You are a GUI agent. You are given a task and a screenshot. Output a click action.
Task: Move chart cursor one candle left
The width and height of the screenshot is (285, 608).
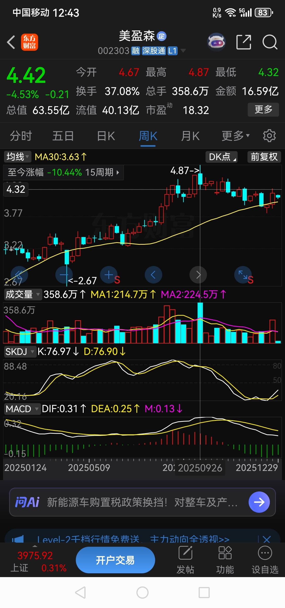click(x=153, y=275)
